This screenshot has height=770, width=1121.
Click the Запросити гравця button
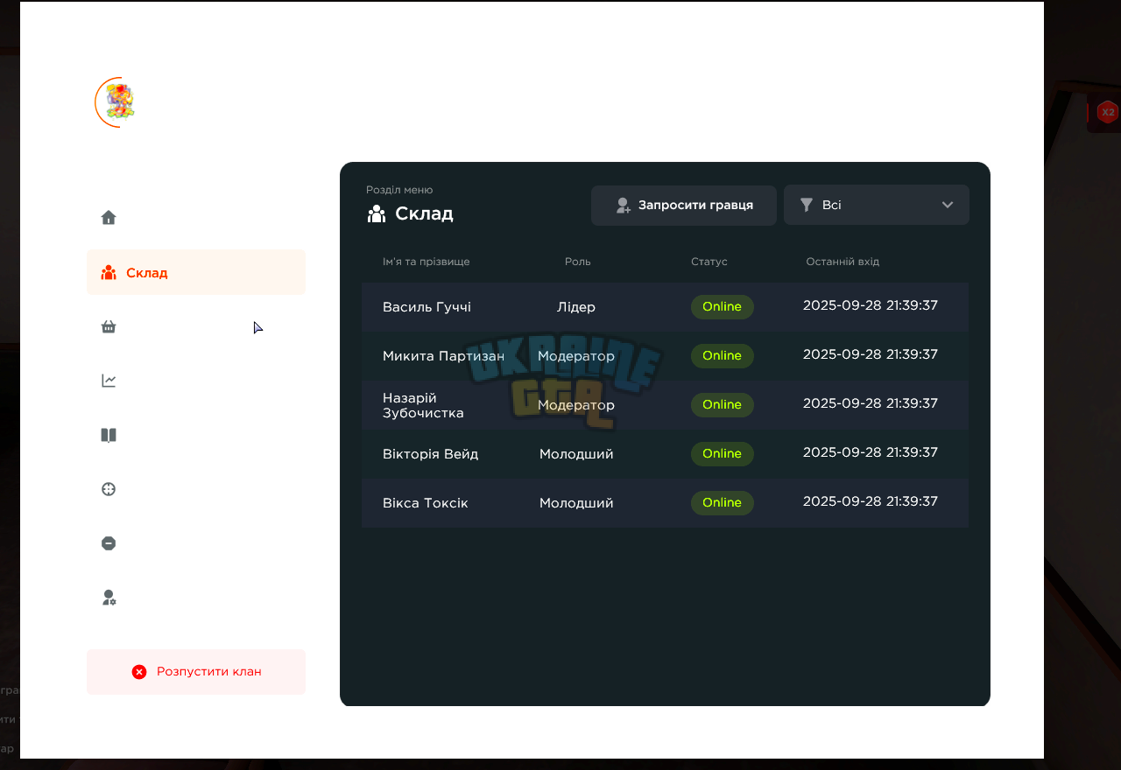pos(684,205)
